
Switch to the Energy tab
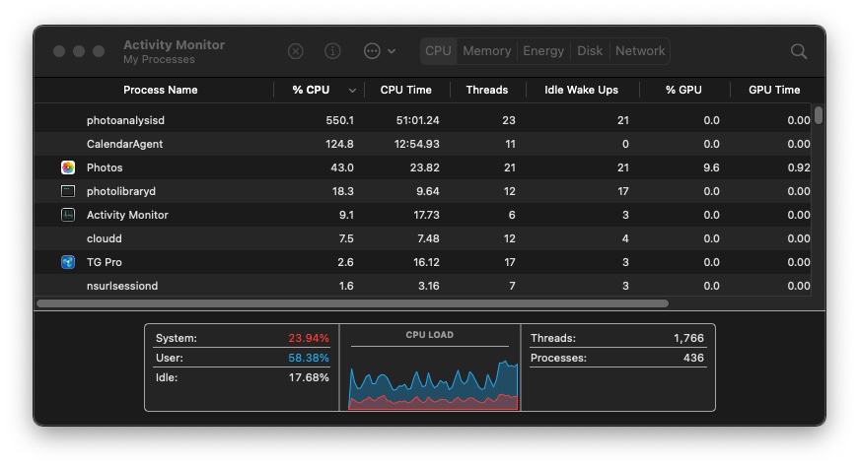point(542,51)
